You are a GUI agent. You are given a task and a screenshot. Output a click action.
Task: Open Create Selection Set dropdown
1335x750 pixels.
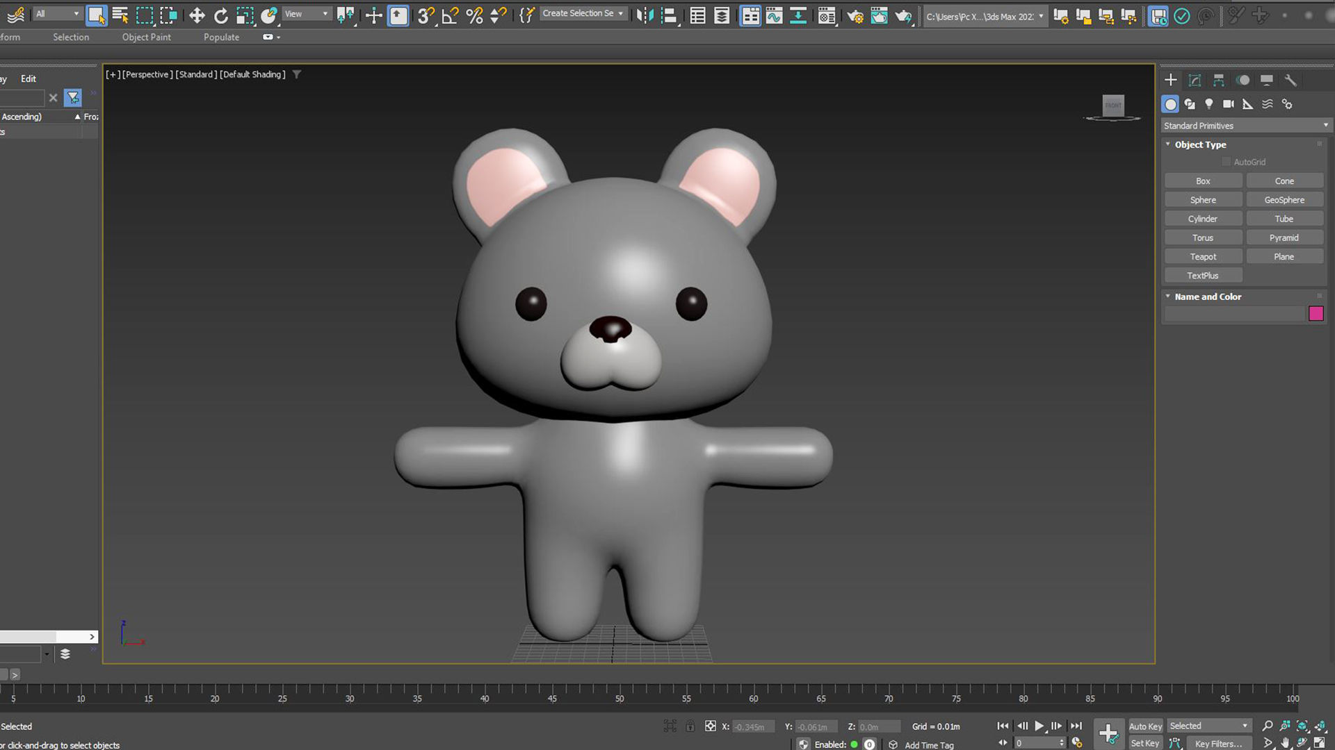tap(583, 13)
